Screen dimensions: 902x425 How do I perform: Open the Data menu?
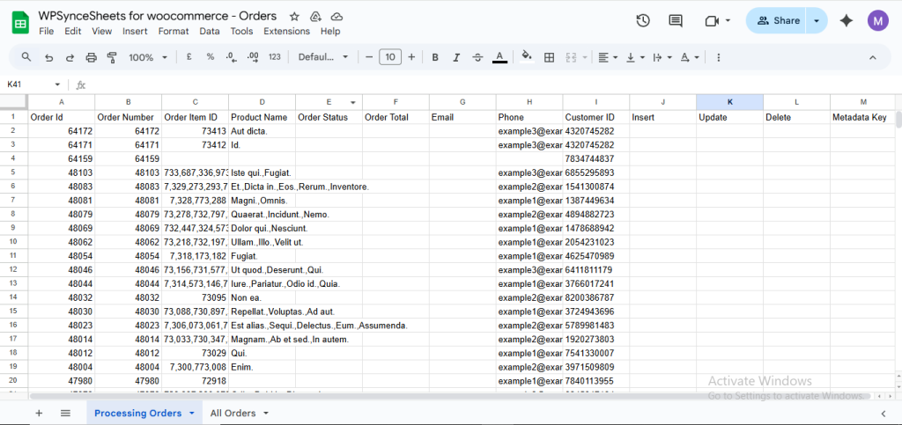click(x=210, y=31)
